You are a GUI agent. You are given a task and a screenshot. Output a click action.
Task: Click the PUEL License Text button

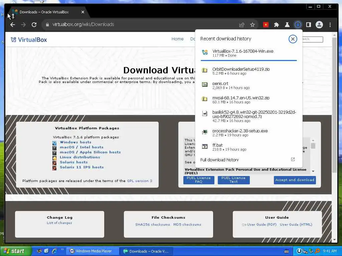(233, 180)
